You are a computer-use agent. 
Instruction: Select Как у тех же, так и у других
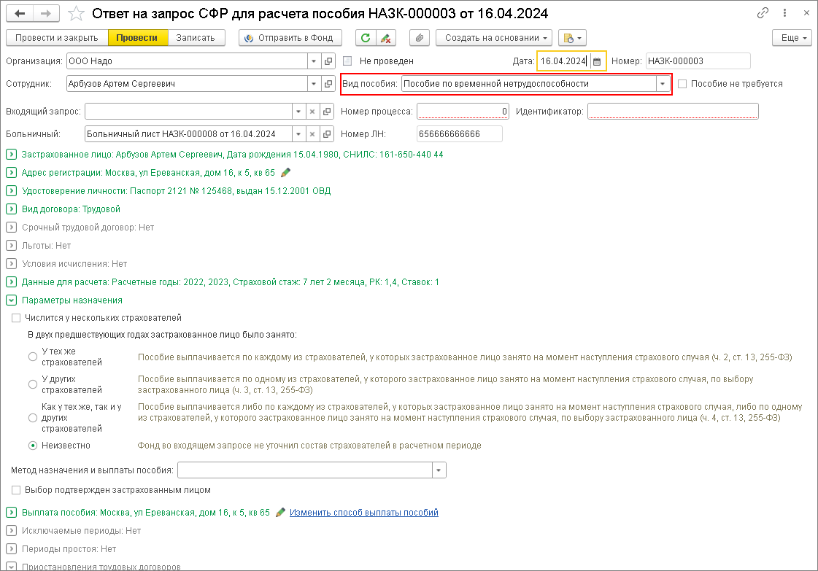coord(32,418)
